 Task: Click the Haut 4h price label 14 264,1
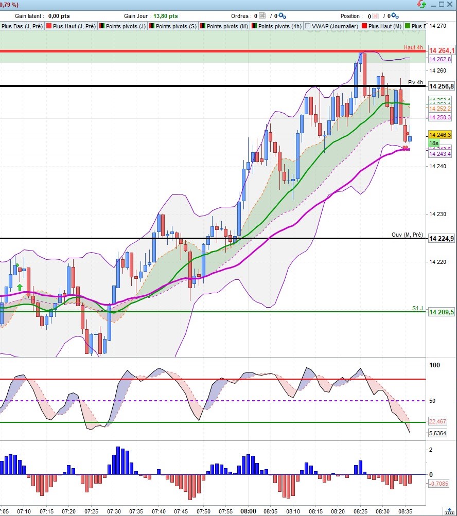coord(442,50)
